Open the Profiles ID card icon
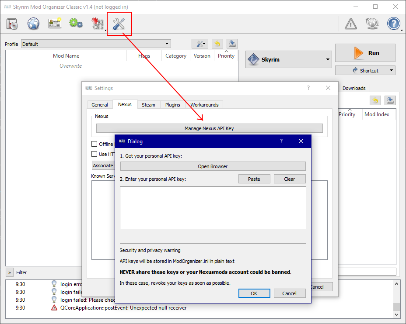406x324 pixels. point(55,23)
